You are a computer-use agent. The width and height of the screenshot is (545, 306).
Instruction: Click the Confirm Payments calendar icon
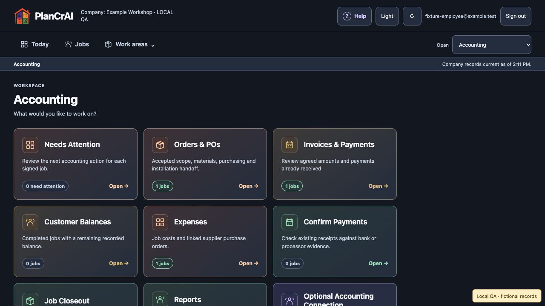tap(290, 222)
